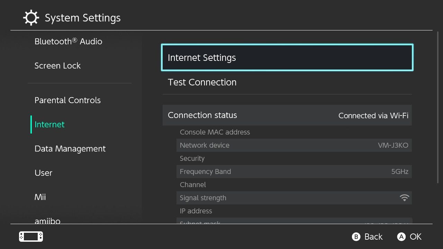Go to Data Management

(70, 149)
